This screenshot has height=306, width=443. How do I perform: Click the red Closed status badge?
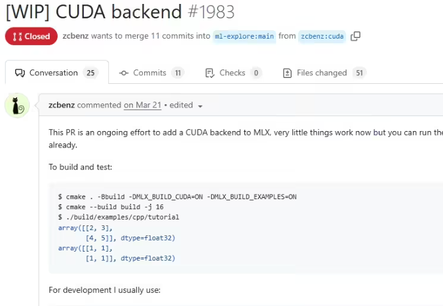coord(31,37)
